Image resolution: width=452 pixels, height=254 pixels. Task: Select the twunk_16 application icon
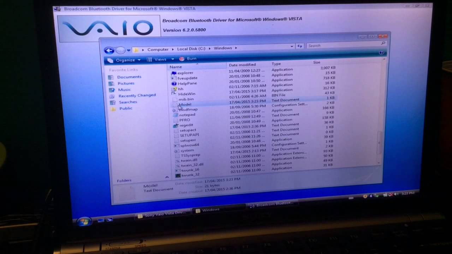pos(178,170)
